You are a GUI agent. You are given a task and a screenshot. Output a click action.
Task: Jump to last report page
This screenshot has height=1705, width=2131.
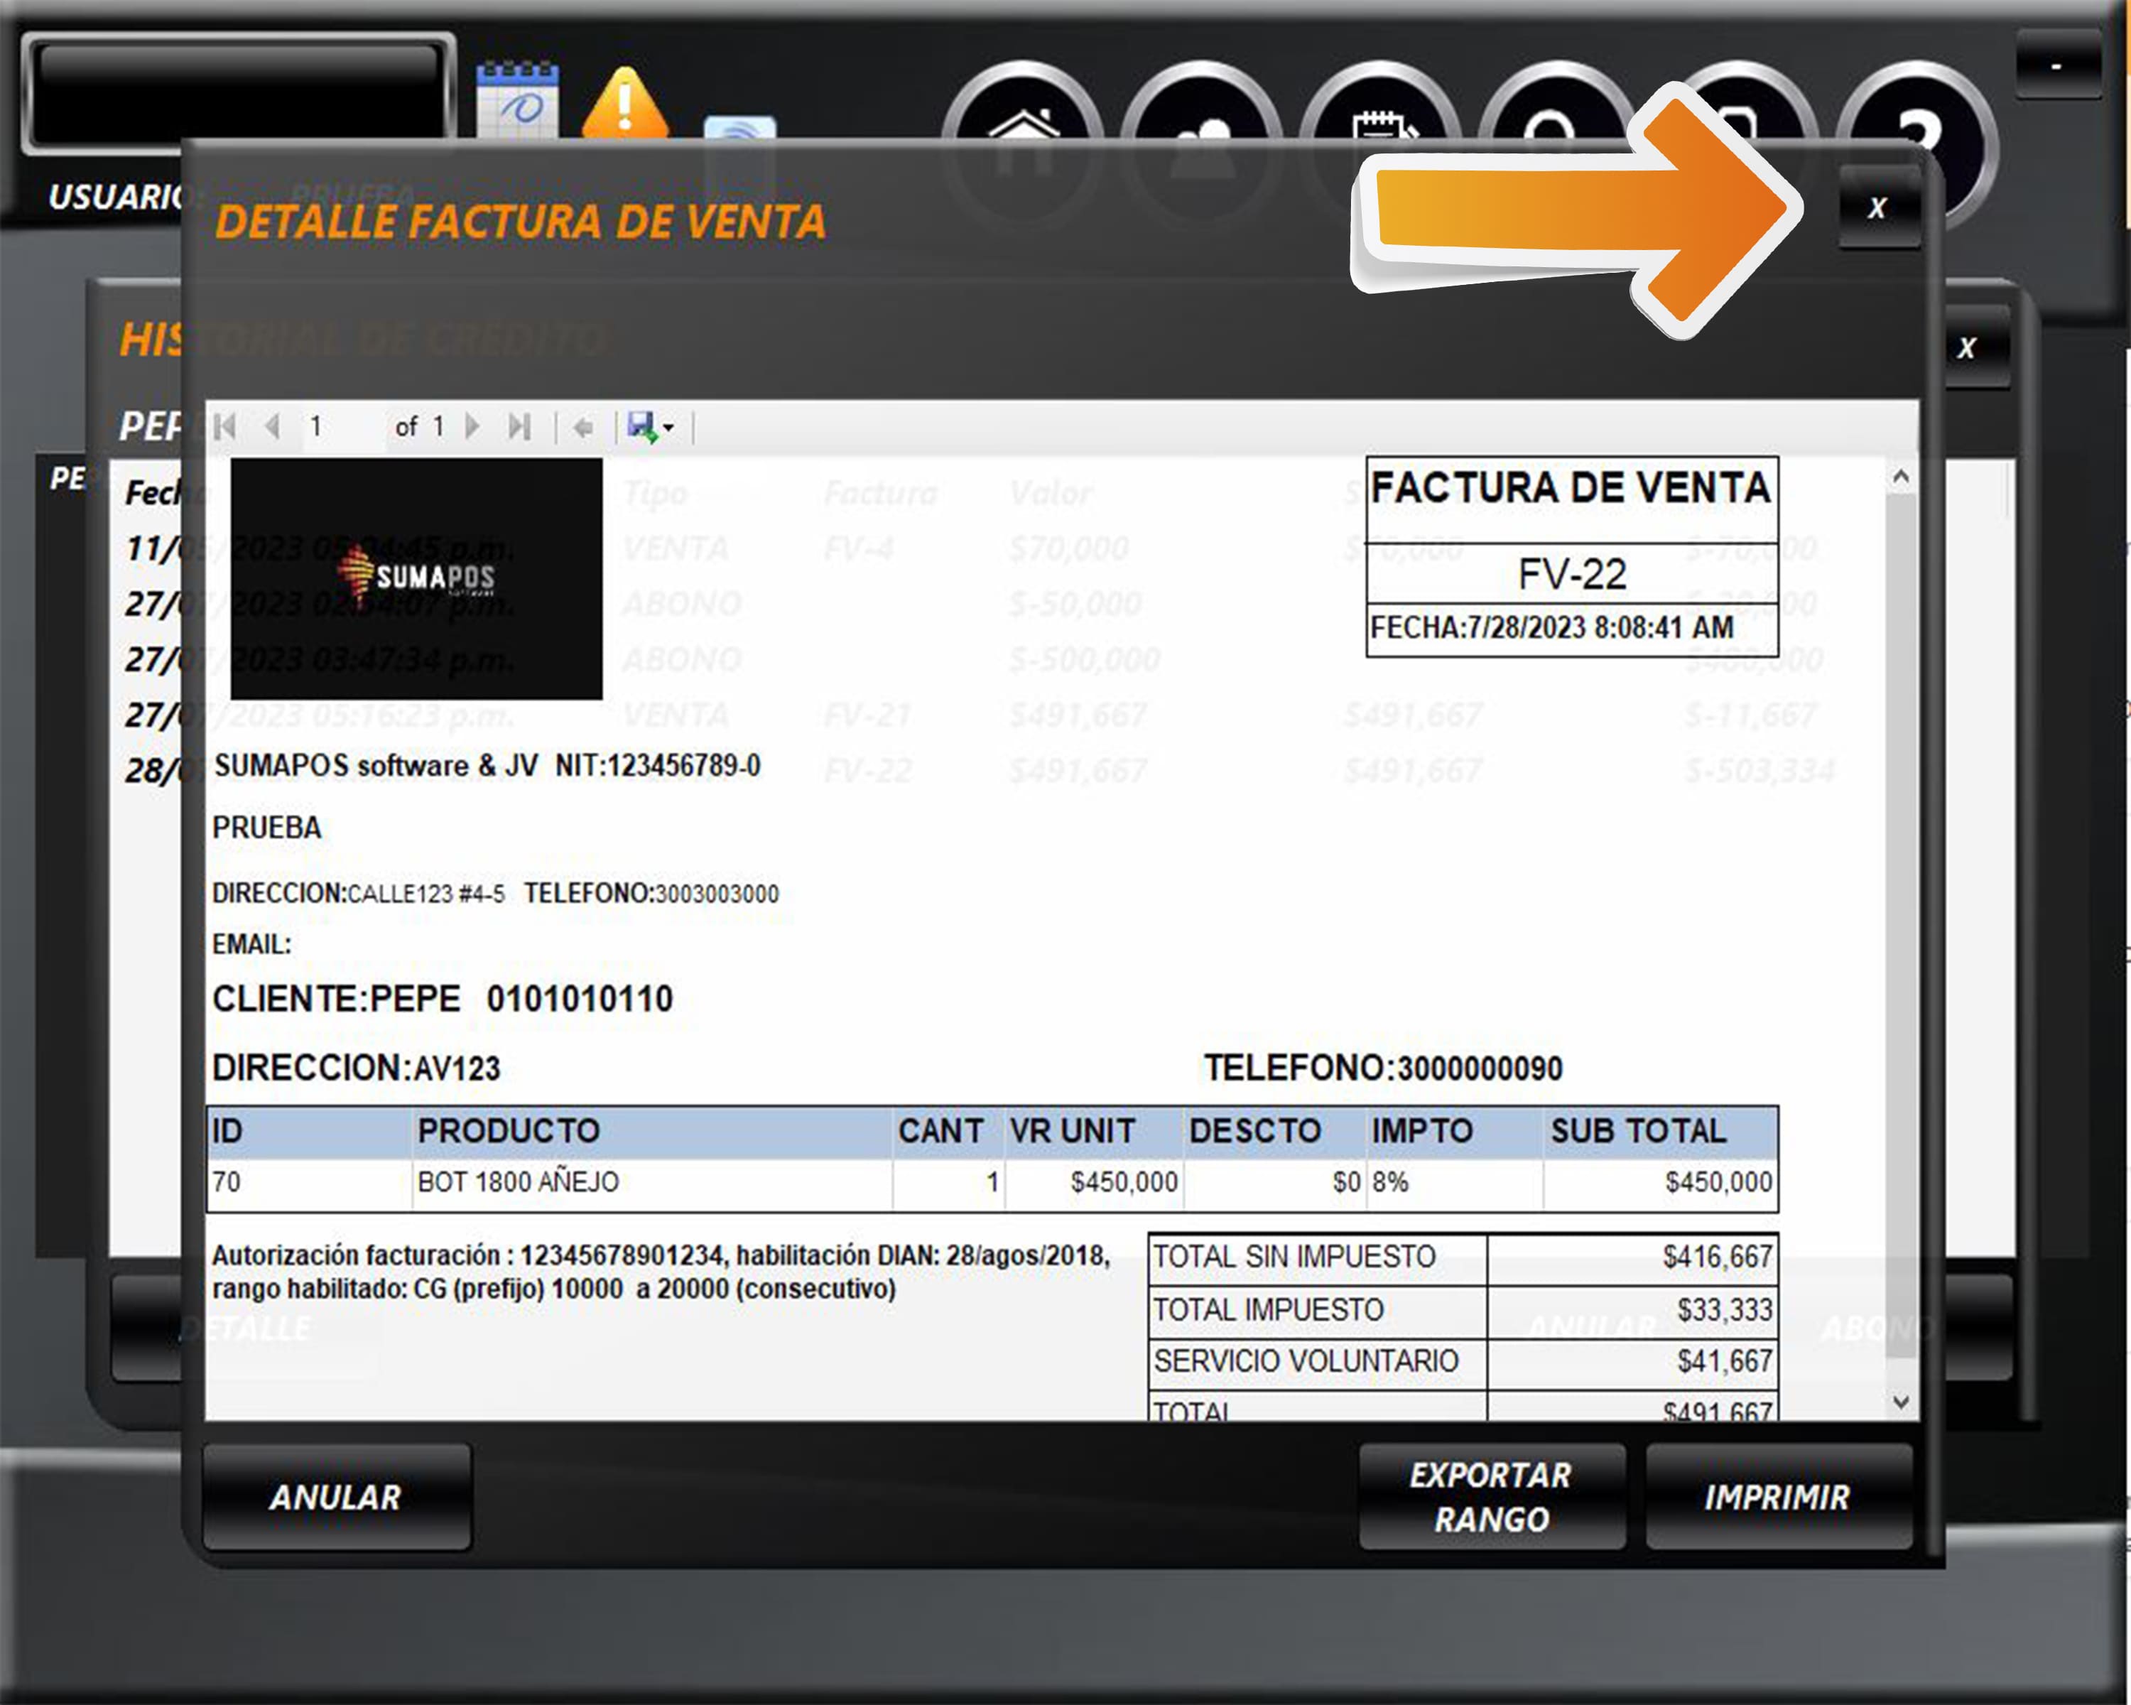[520, 427]
